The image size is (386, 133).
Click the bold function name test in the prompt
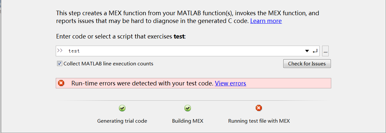(179, 37)
